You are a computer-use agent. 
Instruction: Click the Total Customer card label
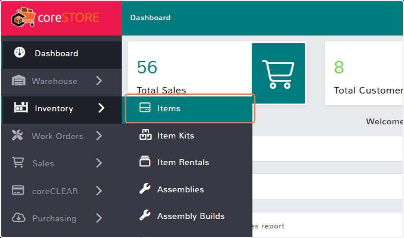[368, 90]
